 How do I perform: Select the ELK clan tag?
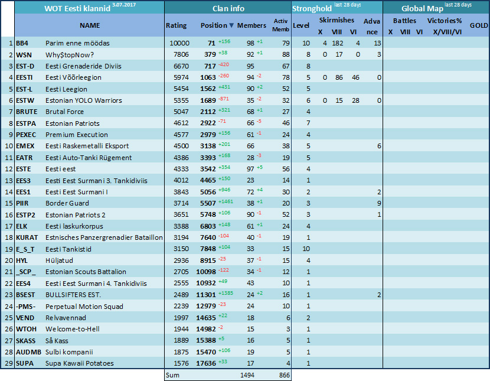(x=22, y=226)
